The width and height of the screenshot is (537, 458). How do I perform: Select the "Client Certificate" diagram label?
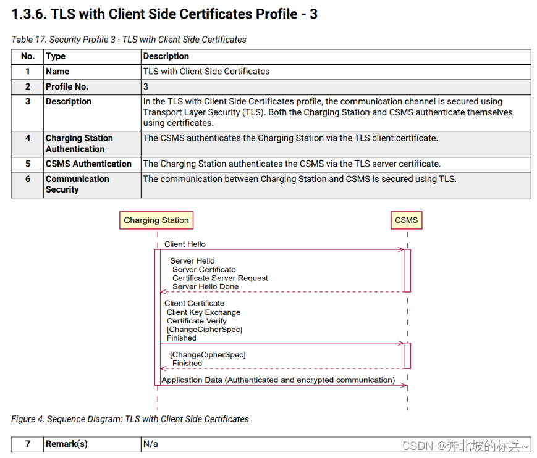click(194, 304)
